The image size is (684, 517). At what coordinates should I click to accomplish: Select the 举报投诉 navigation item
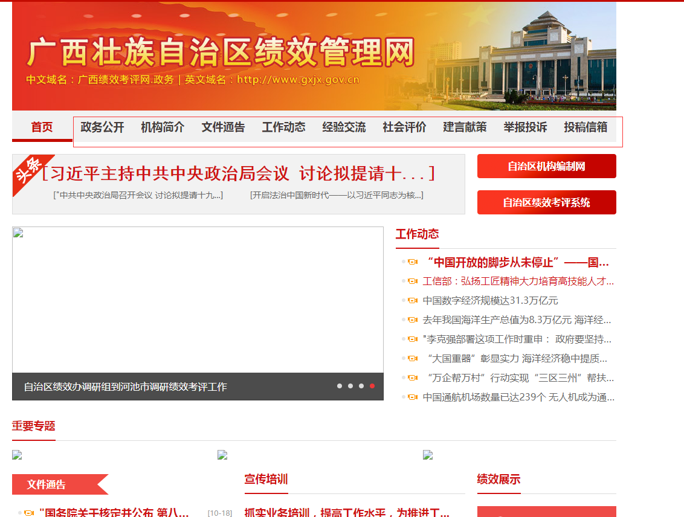point(525,127)
